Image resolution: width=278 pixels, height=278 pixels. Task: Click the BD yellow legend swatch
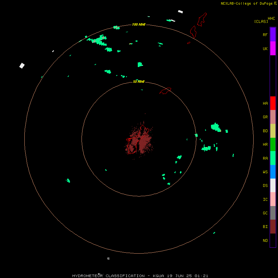click(x=273, y=131)
